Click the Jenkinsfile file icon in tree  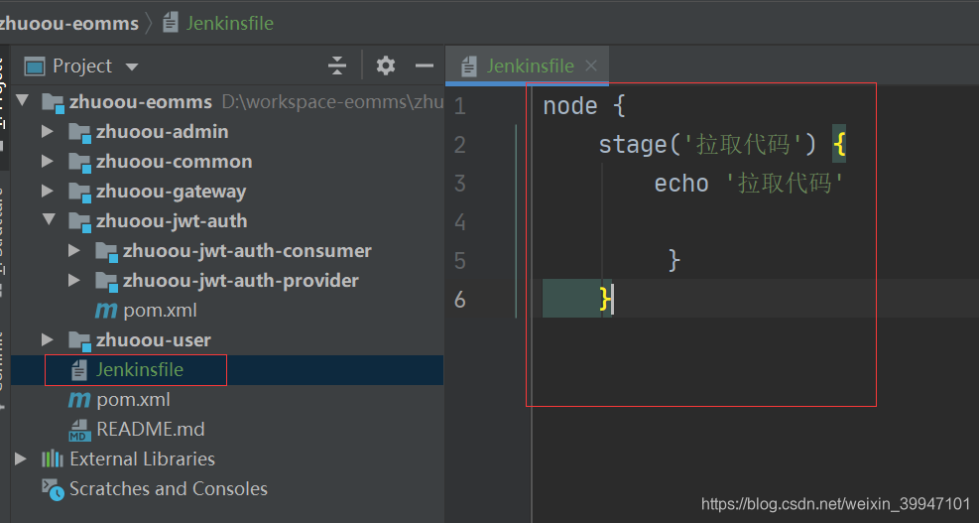[x=79, y=370]
